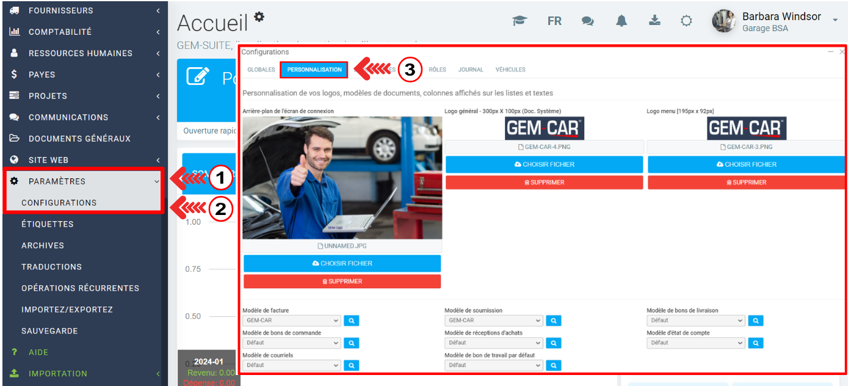The height and width of the screenshot is (386, 848).
Task: Switch to the Globales tab
Action: coord(261,70)
